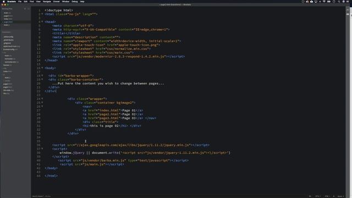Open Notification Center icon in the menu bar
352x198 pixels.
(348, 1)
